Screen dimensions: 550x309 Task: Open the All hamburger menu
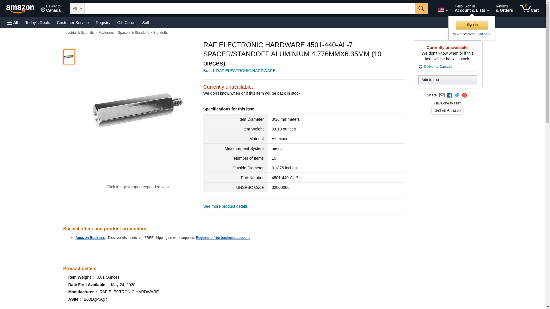pyautogui.click(x=13, y=23)
